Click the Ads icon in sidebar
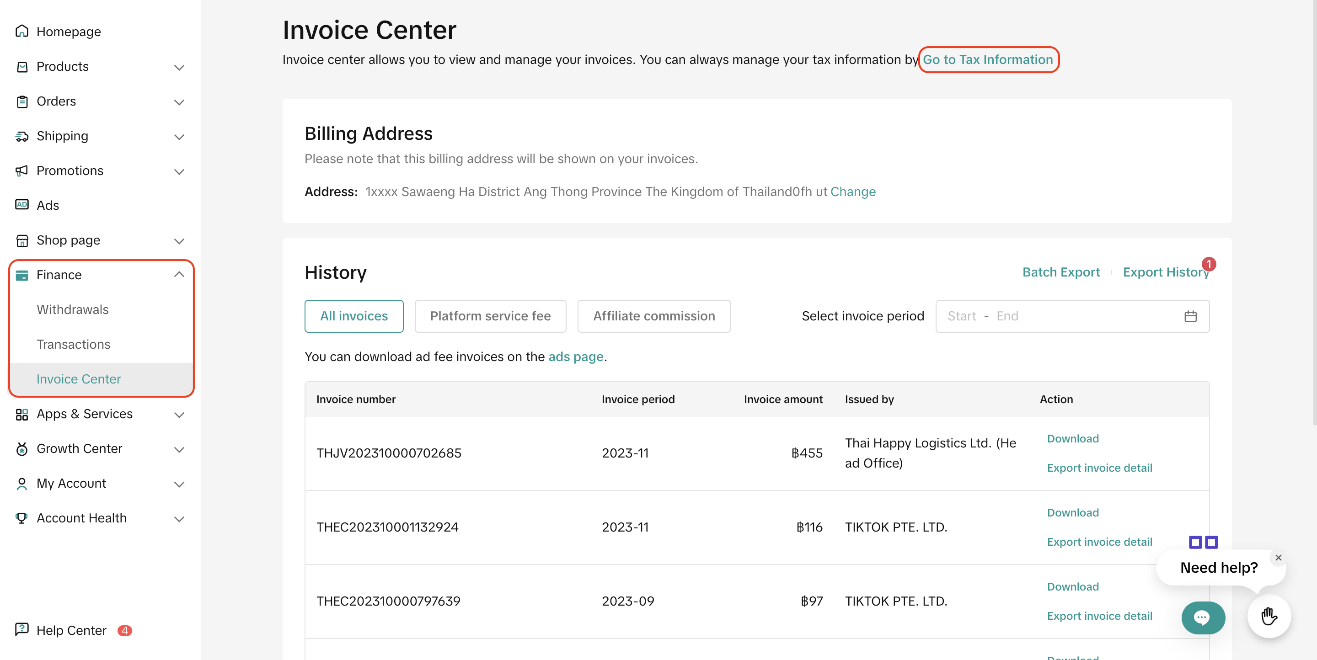Viewport: 1317px width, 660px height. (21, 205)
